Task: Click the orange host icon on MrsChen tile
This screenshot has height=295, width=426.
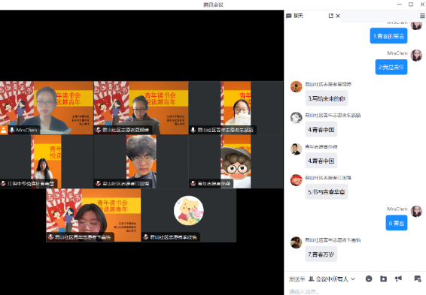Action: pos(4,130)
